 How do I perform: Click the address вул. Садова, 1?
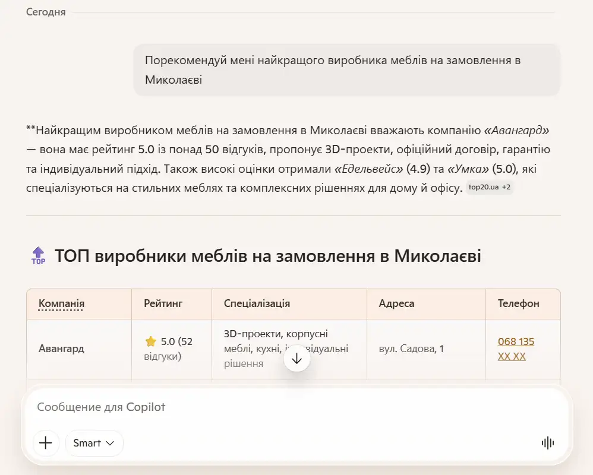(411, 349)
